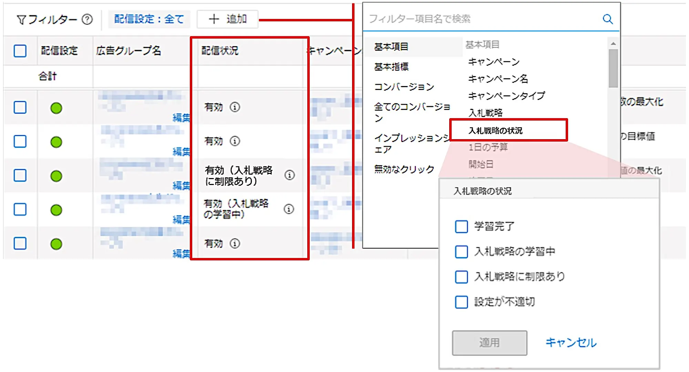Click green status dot in fifth row
The height and width of the screenshot is (372, 689).
(56, 244)
